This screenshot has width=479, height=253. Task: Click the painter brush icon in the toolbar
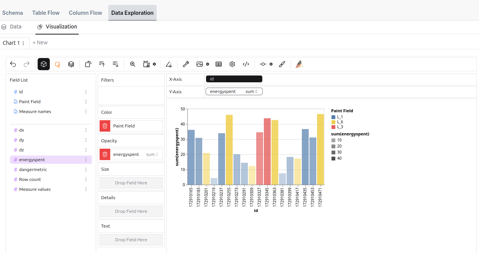pyautogui.click(x=282, y=64)
